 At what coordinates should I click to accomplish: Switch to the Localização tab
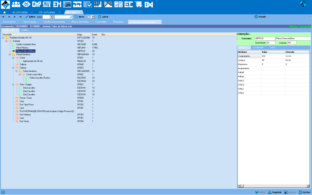(x=258, y=48)
